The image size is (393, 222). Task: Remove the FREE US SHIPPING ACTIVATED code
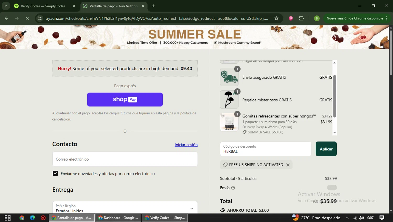coord(288,165)
